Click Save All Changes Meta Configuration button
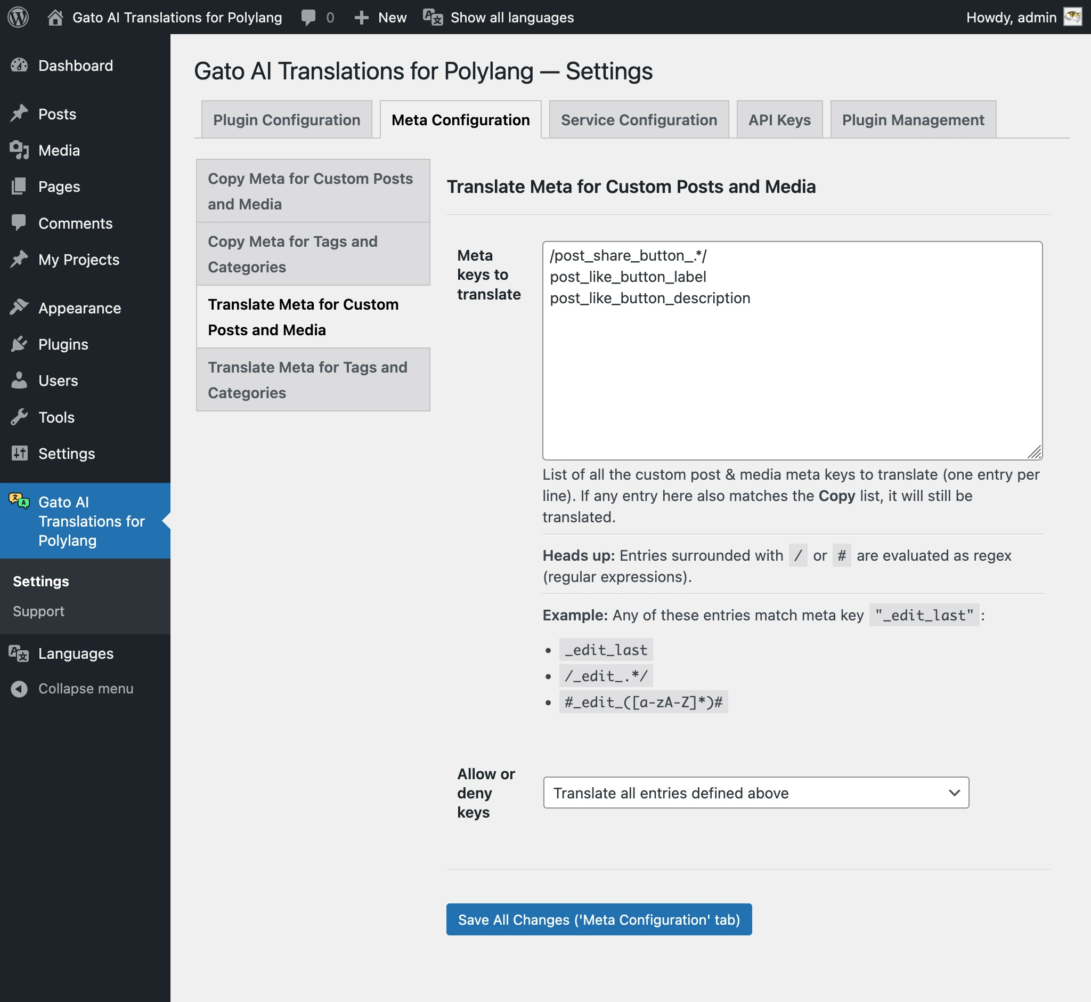This screenshot has width=1091, height=1002. coord(599,919)
